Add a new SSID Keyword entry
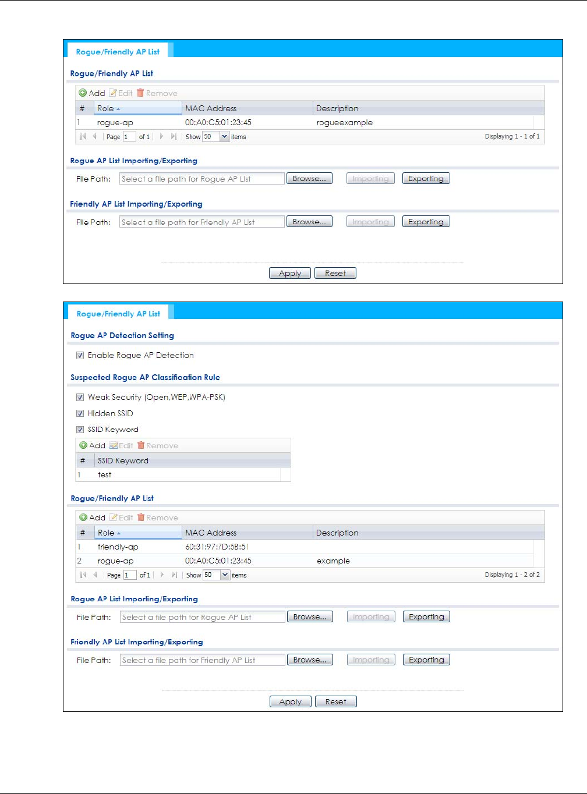This screenshot has height=794, width=587. pos(93,445)
